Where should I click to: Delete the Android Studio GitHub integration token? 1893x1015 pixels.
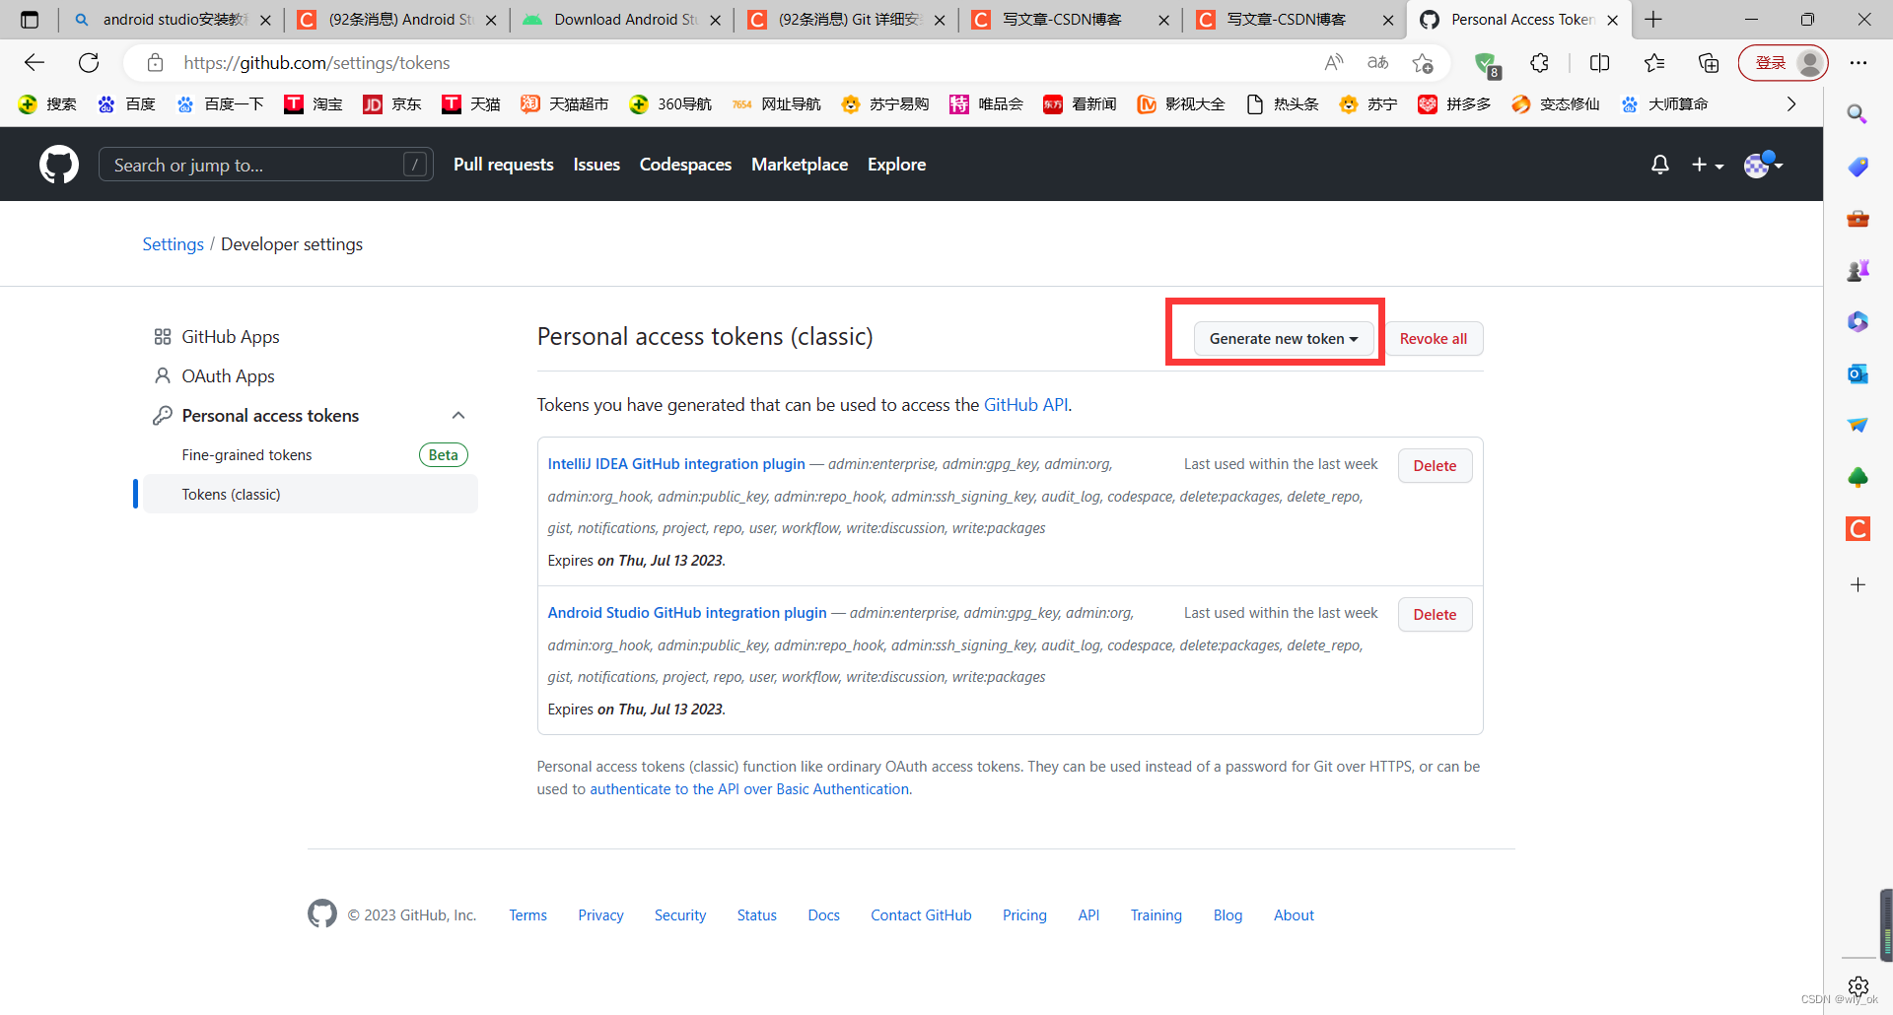point(1435,614)
